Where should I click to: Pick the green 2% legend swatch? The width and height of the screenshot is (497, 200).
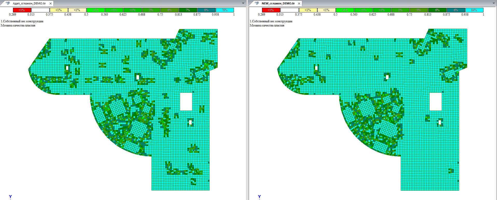point(151,10)
